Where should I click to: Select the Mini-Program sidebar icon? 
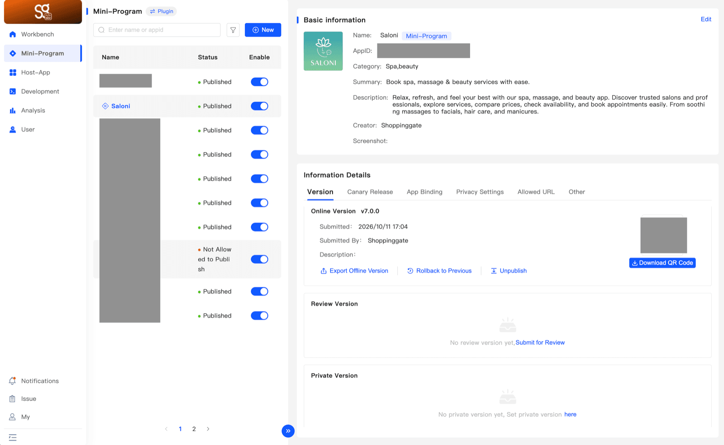(x=13, y=53)
